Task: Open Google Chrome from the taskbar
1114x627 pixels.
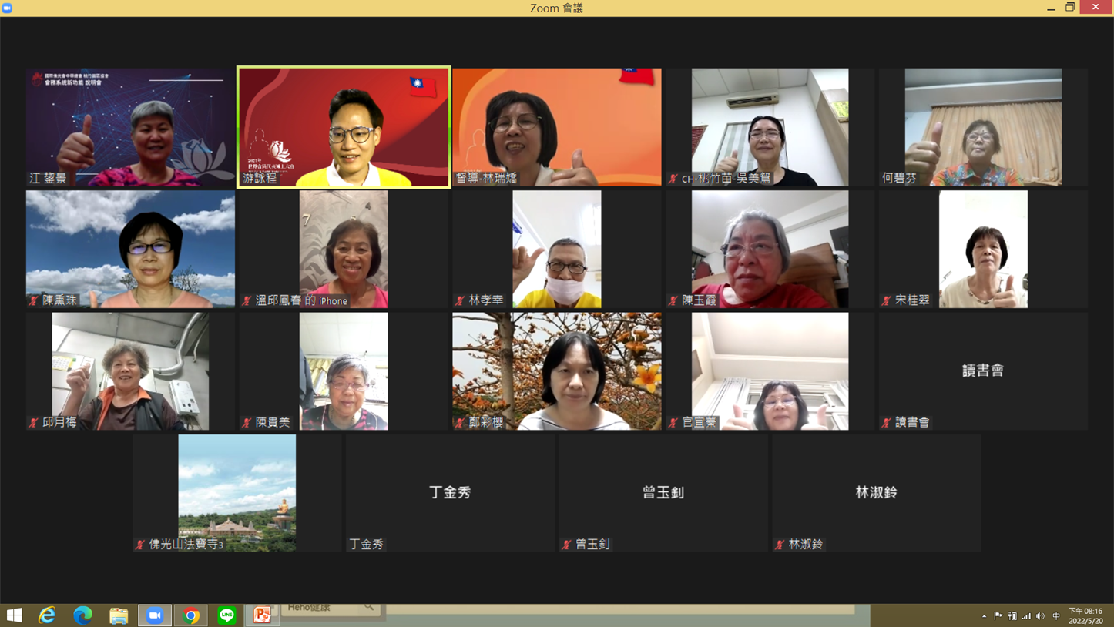Action: tap(191, 615)
